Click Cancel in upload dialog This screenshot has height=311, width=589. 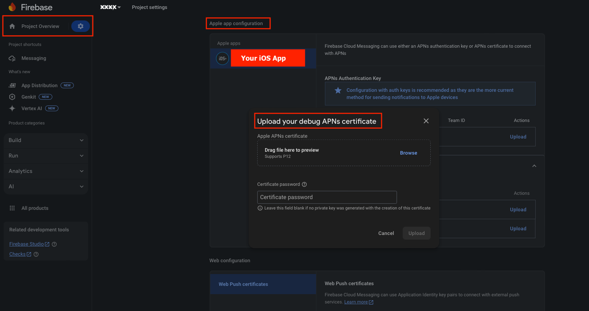(x=386, y=233)
